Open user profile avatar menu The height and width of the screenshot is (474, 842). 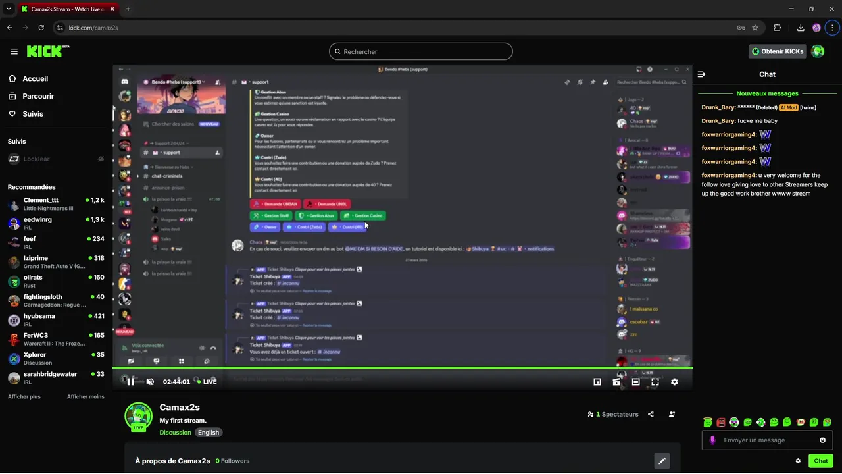(818, 51)
